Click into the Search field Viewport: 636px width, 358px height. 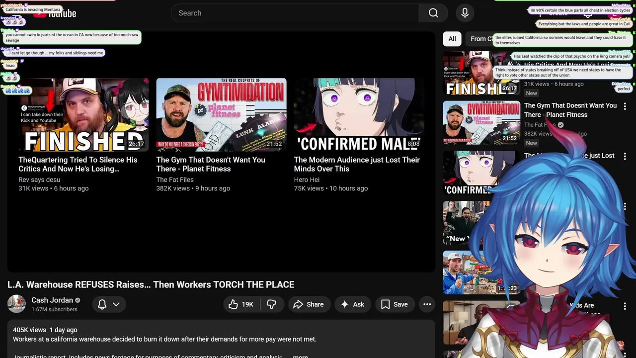coord(295,13)
